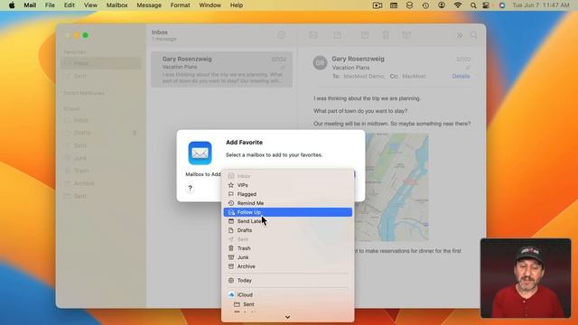Expand toolbar overflow double chevron
The height and width of the screenshot is (325, 578).
(460, 35)
